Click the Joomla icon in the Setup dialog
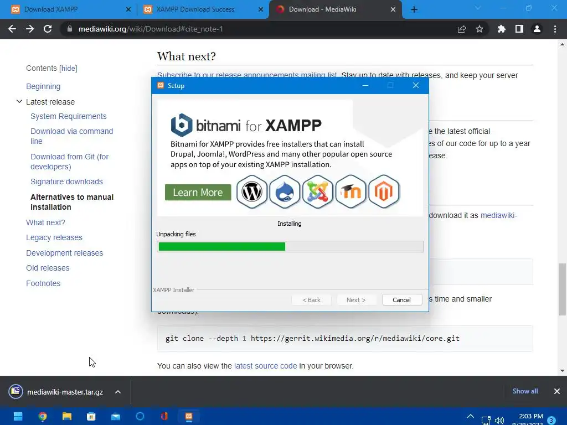This screenshot has width=567, height=425. [x=317, y=192]
